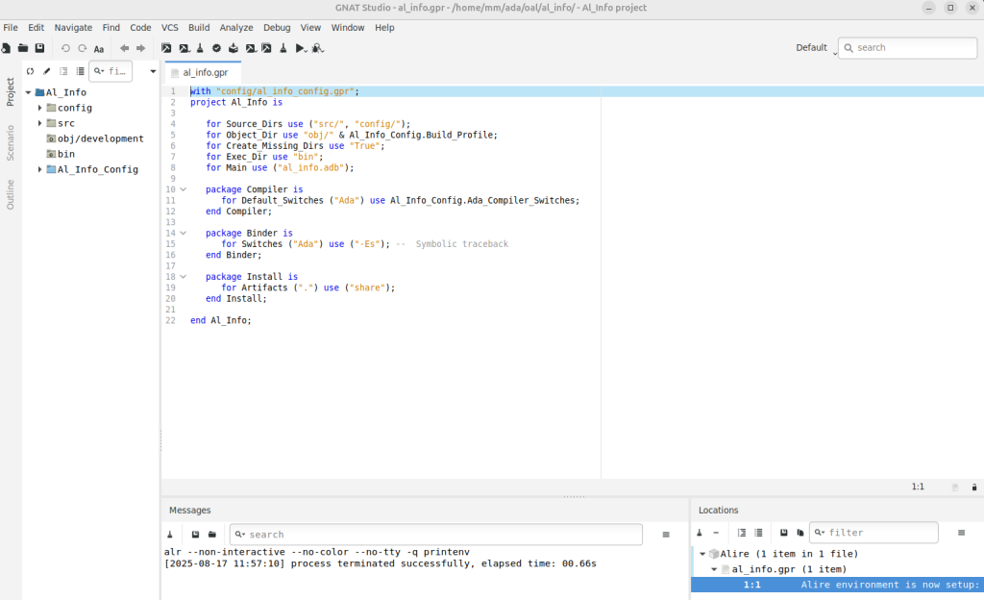Click the Open File folder icon in main toolbar

23,48
